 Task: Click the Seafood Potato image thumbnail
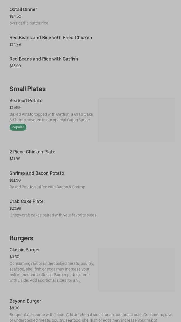click(137, 120)
